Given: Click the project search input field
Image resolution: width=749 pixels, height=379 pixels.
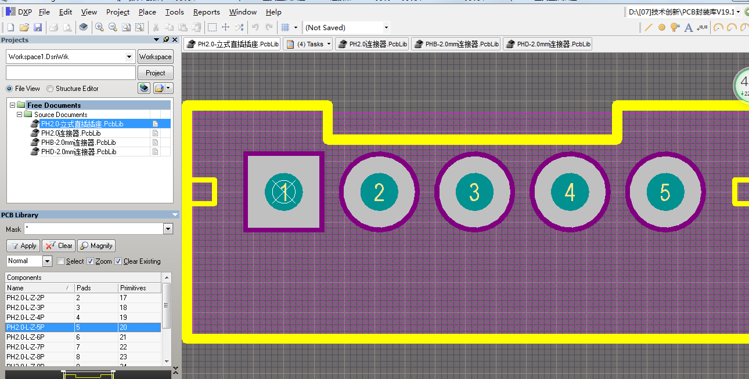Looking at the screenshot, I should tap(71, 72).
